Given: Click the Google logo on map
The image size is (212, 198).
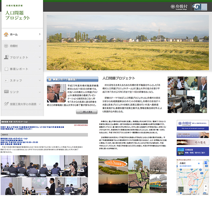Looking at the screenshot, I should tap(193, 192).
